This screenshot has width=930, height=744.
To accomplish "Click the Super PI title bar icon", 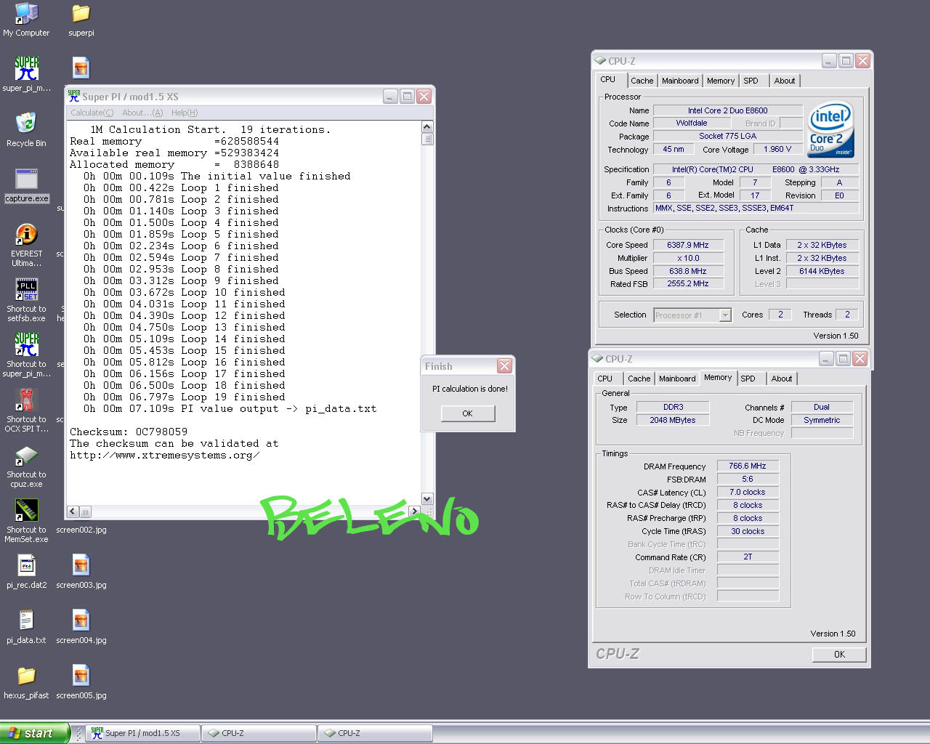I will (73, 96).
